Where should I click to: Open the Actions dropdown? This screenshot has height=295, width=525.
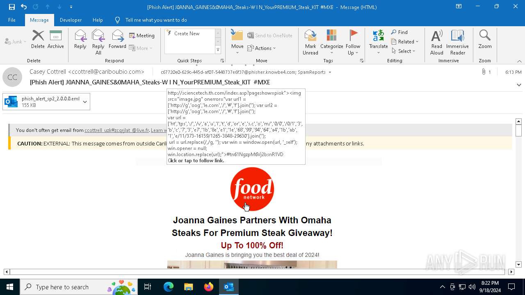pyautogui.click(x=262, y=48)
